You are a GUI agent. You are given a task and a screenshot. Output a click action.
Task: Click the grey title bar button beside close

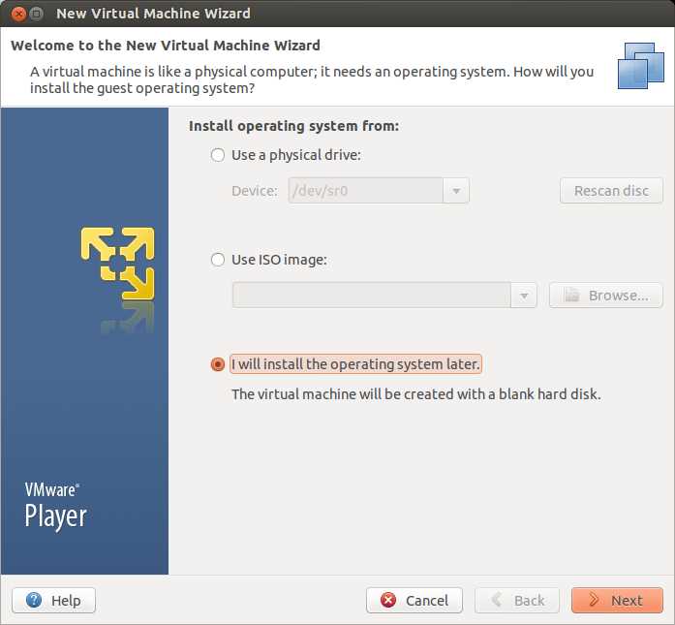click(x=37, y=14)
